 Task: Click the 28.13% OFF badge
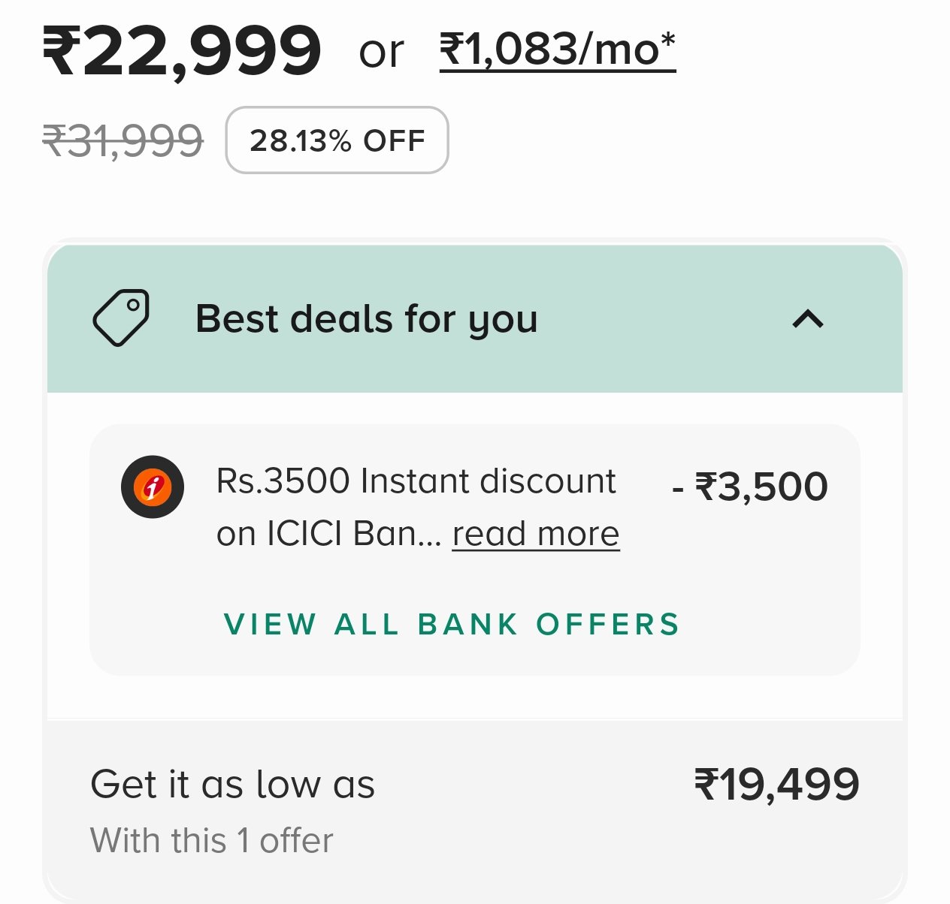[x=337, y=140]
